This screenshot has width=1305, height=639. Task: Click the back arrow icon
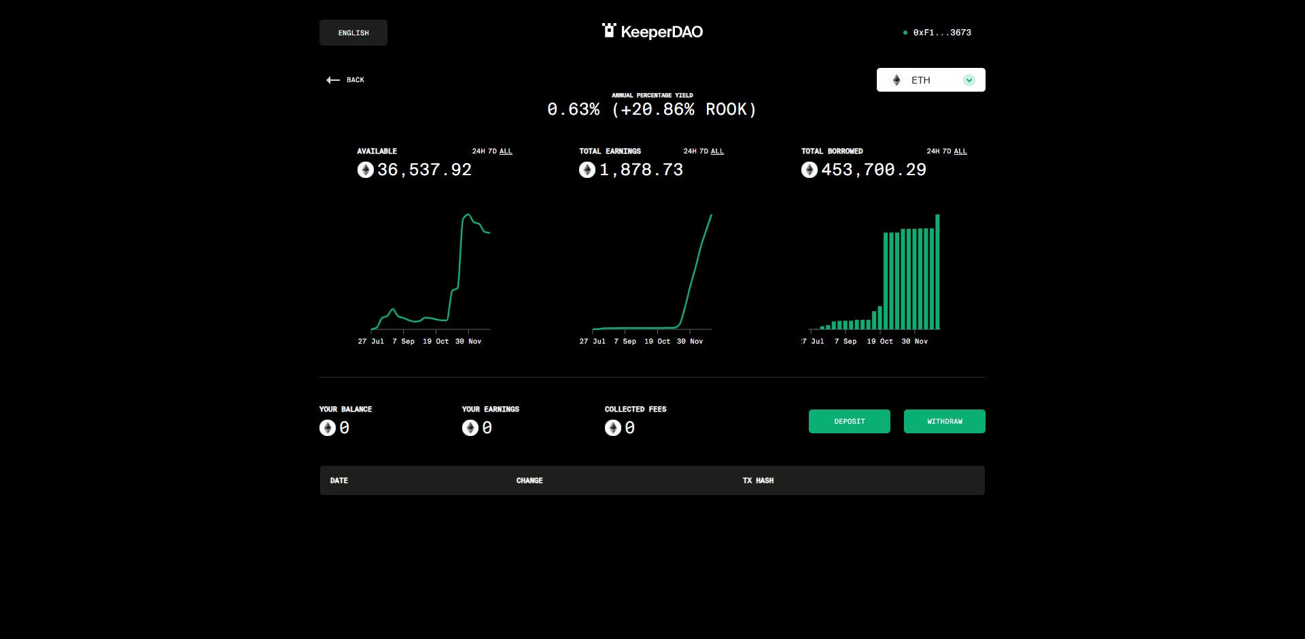[x=332, y=79]
